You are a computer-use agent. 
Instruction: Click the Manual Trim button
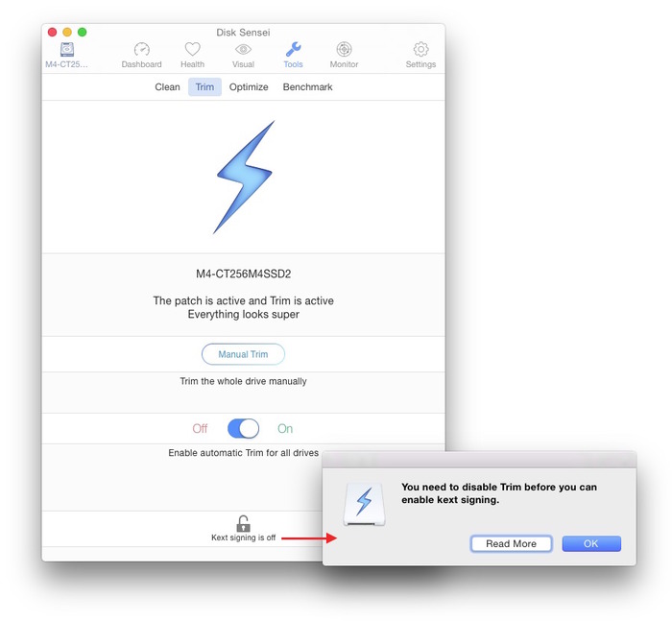pyautogui.click(x=243, y=354)
